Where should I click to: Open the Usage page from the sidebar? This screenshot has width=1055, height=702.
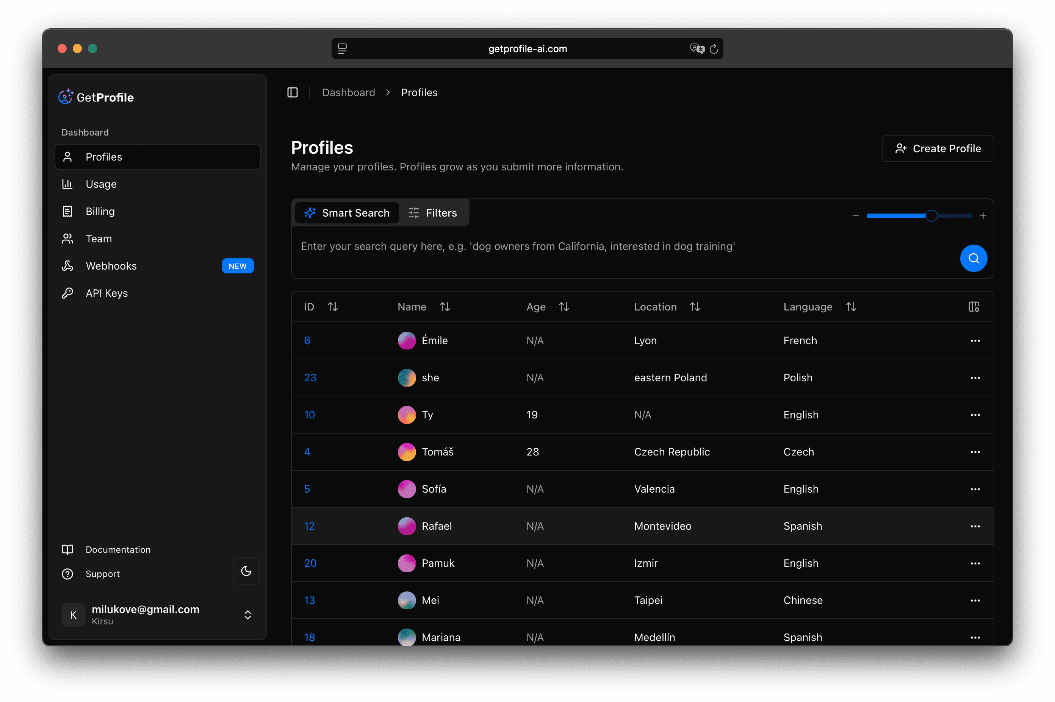click(x=101, y=184)
